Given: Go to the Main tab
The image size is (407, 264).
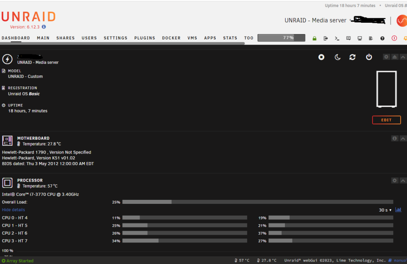Looking at the screenshot, I should [x=43, y=38].
